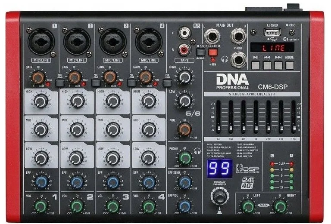Turn the channel 3 GAIN knob
This screenshot has width=331, height=224.
pos(110,78)
